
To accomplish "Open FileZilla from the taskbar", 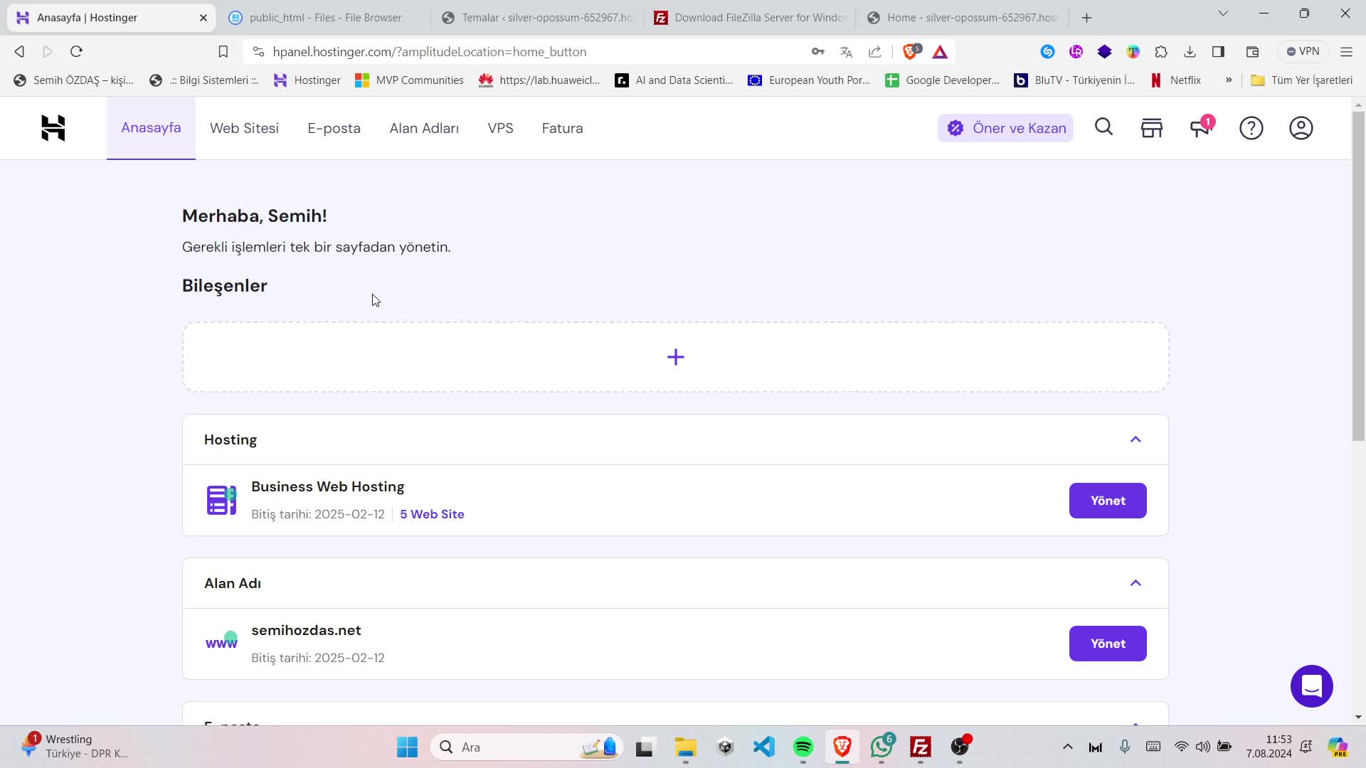I will click(x=920, y=747).
